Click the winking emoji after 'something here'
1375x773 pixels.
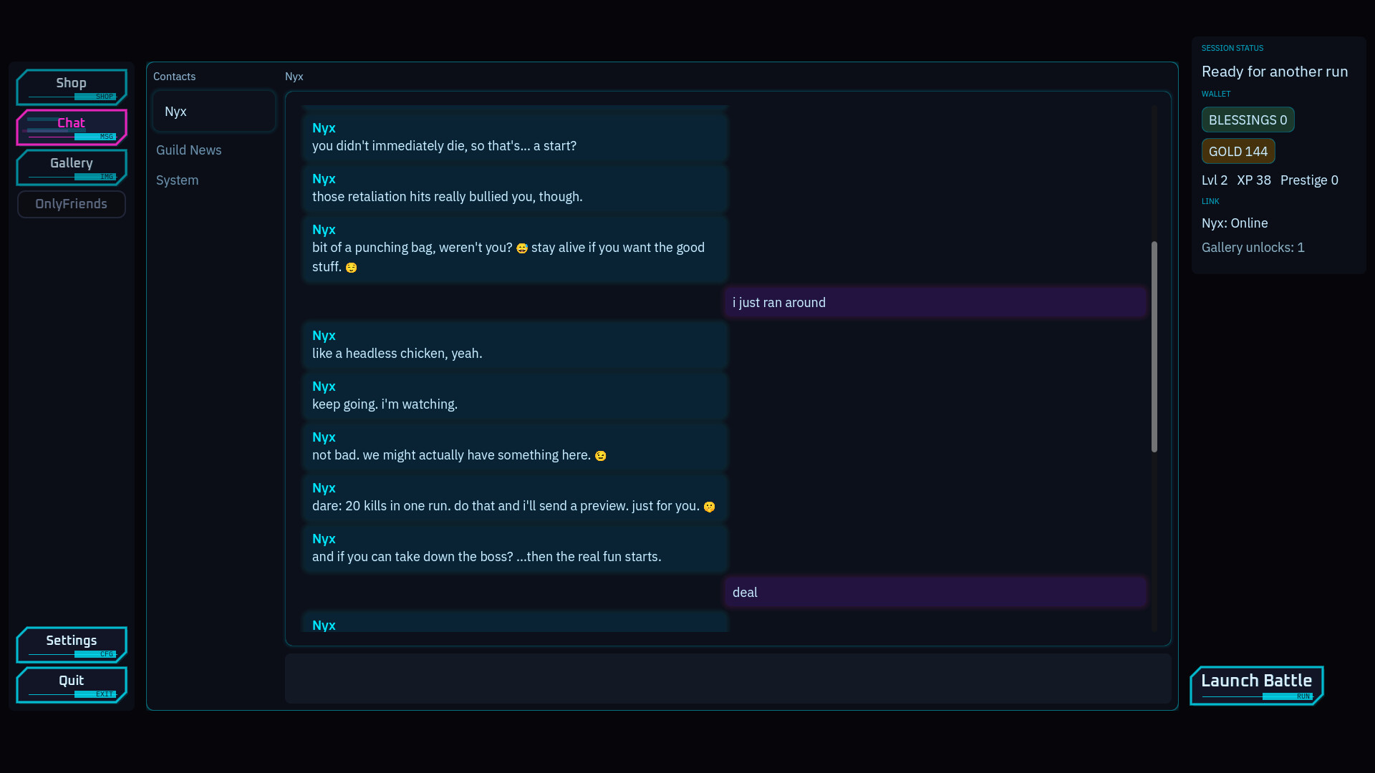(x=601, y=456)
